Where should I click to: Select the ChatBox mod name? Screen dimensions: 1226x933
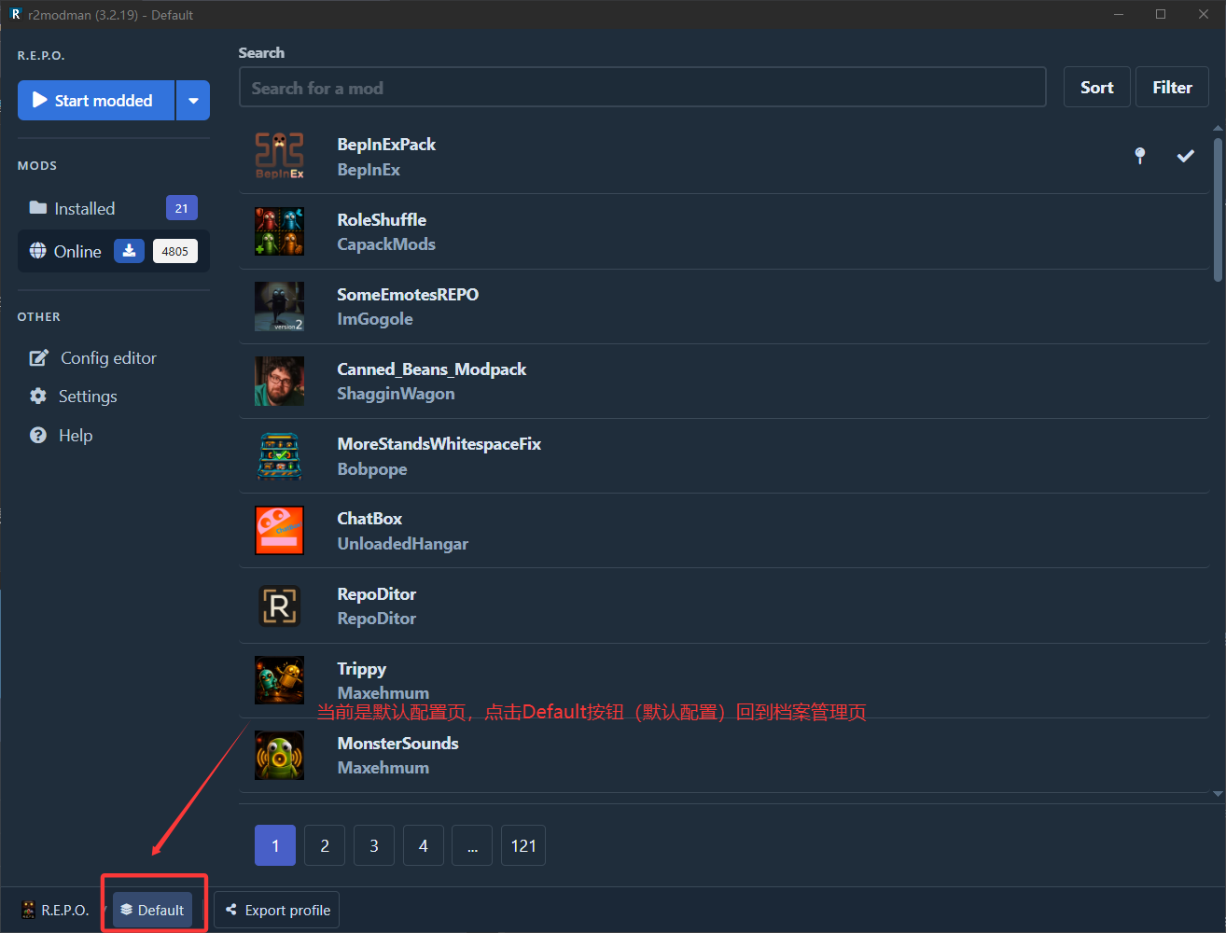(369, 519)
